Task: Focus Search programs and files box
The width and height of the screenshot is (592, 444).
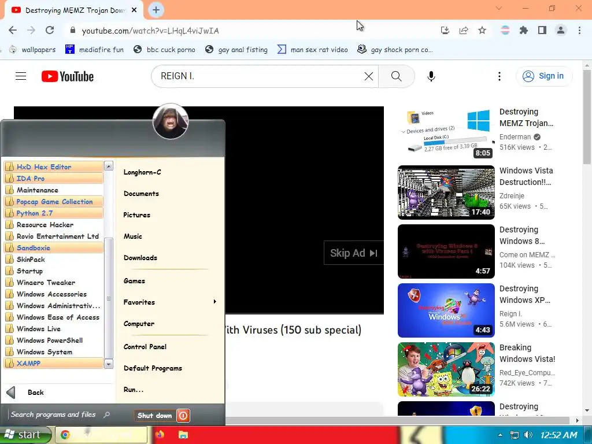Action: [x=60, y=415]
